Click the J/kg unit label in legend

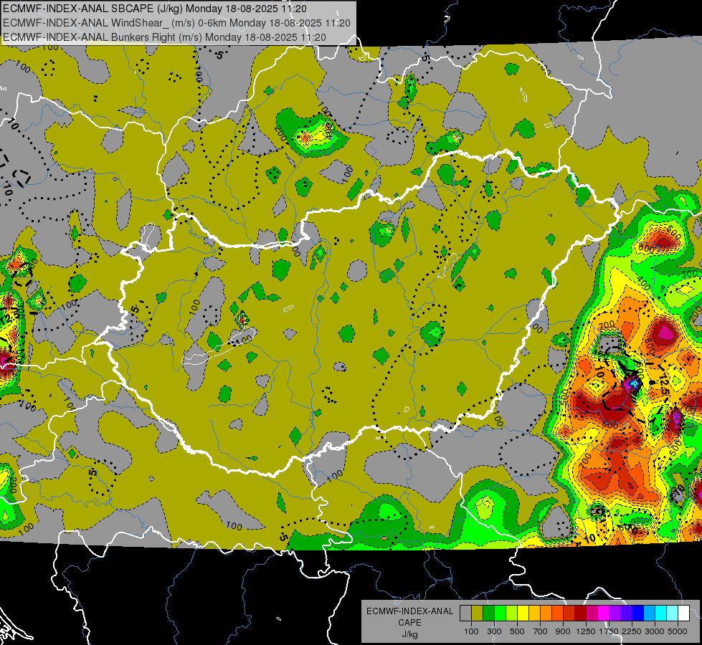(x=409, y=634)
